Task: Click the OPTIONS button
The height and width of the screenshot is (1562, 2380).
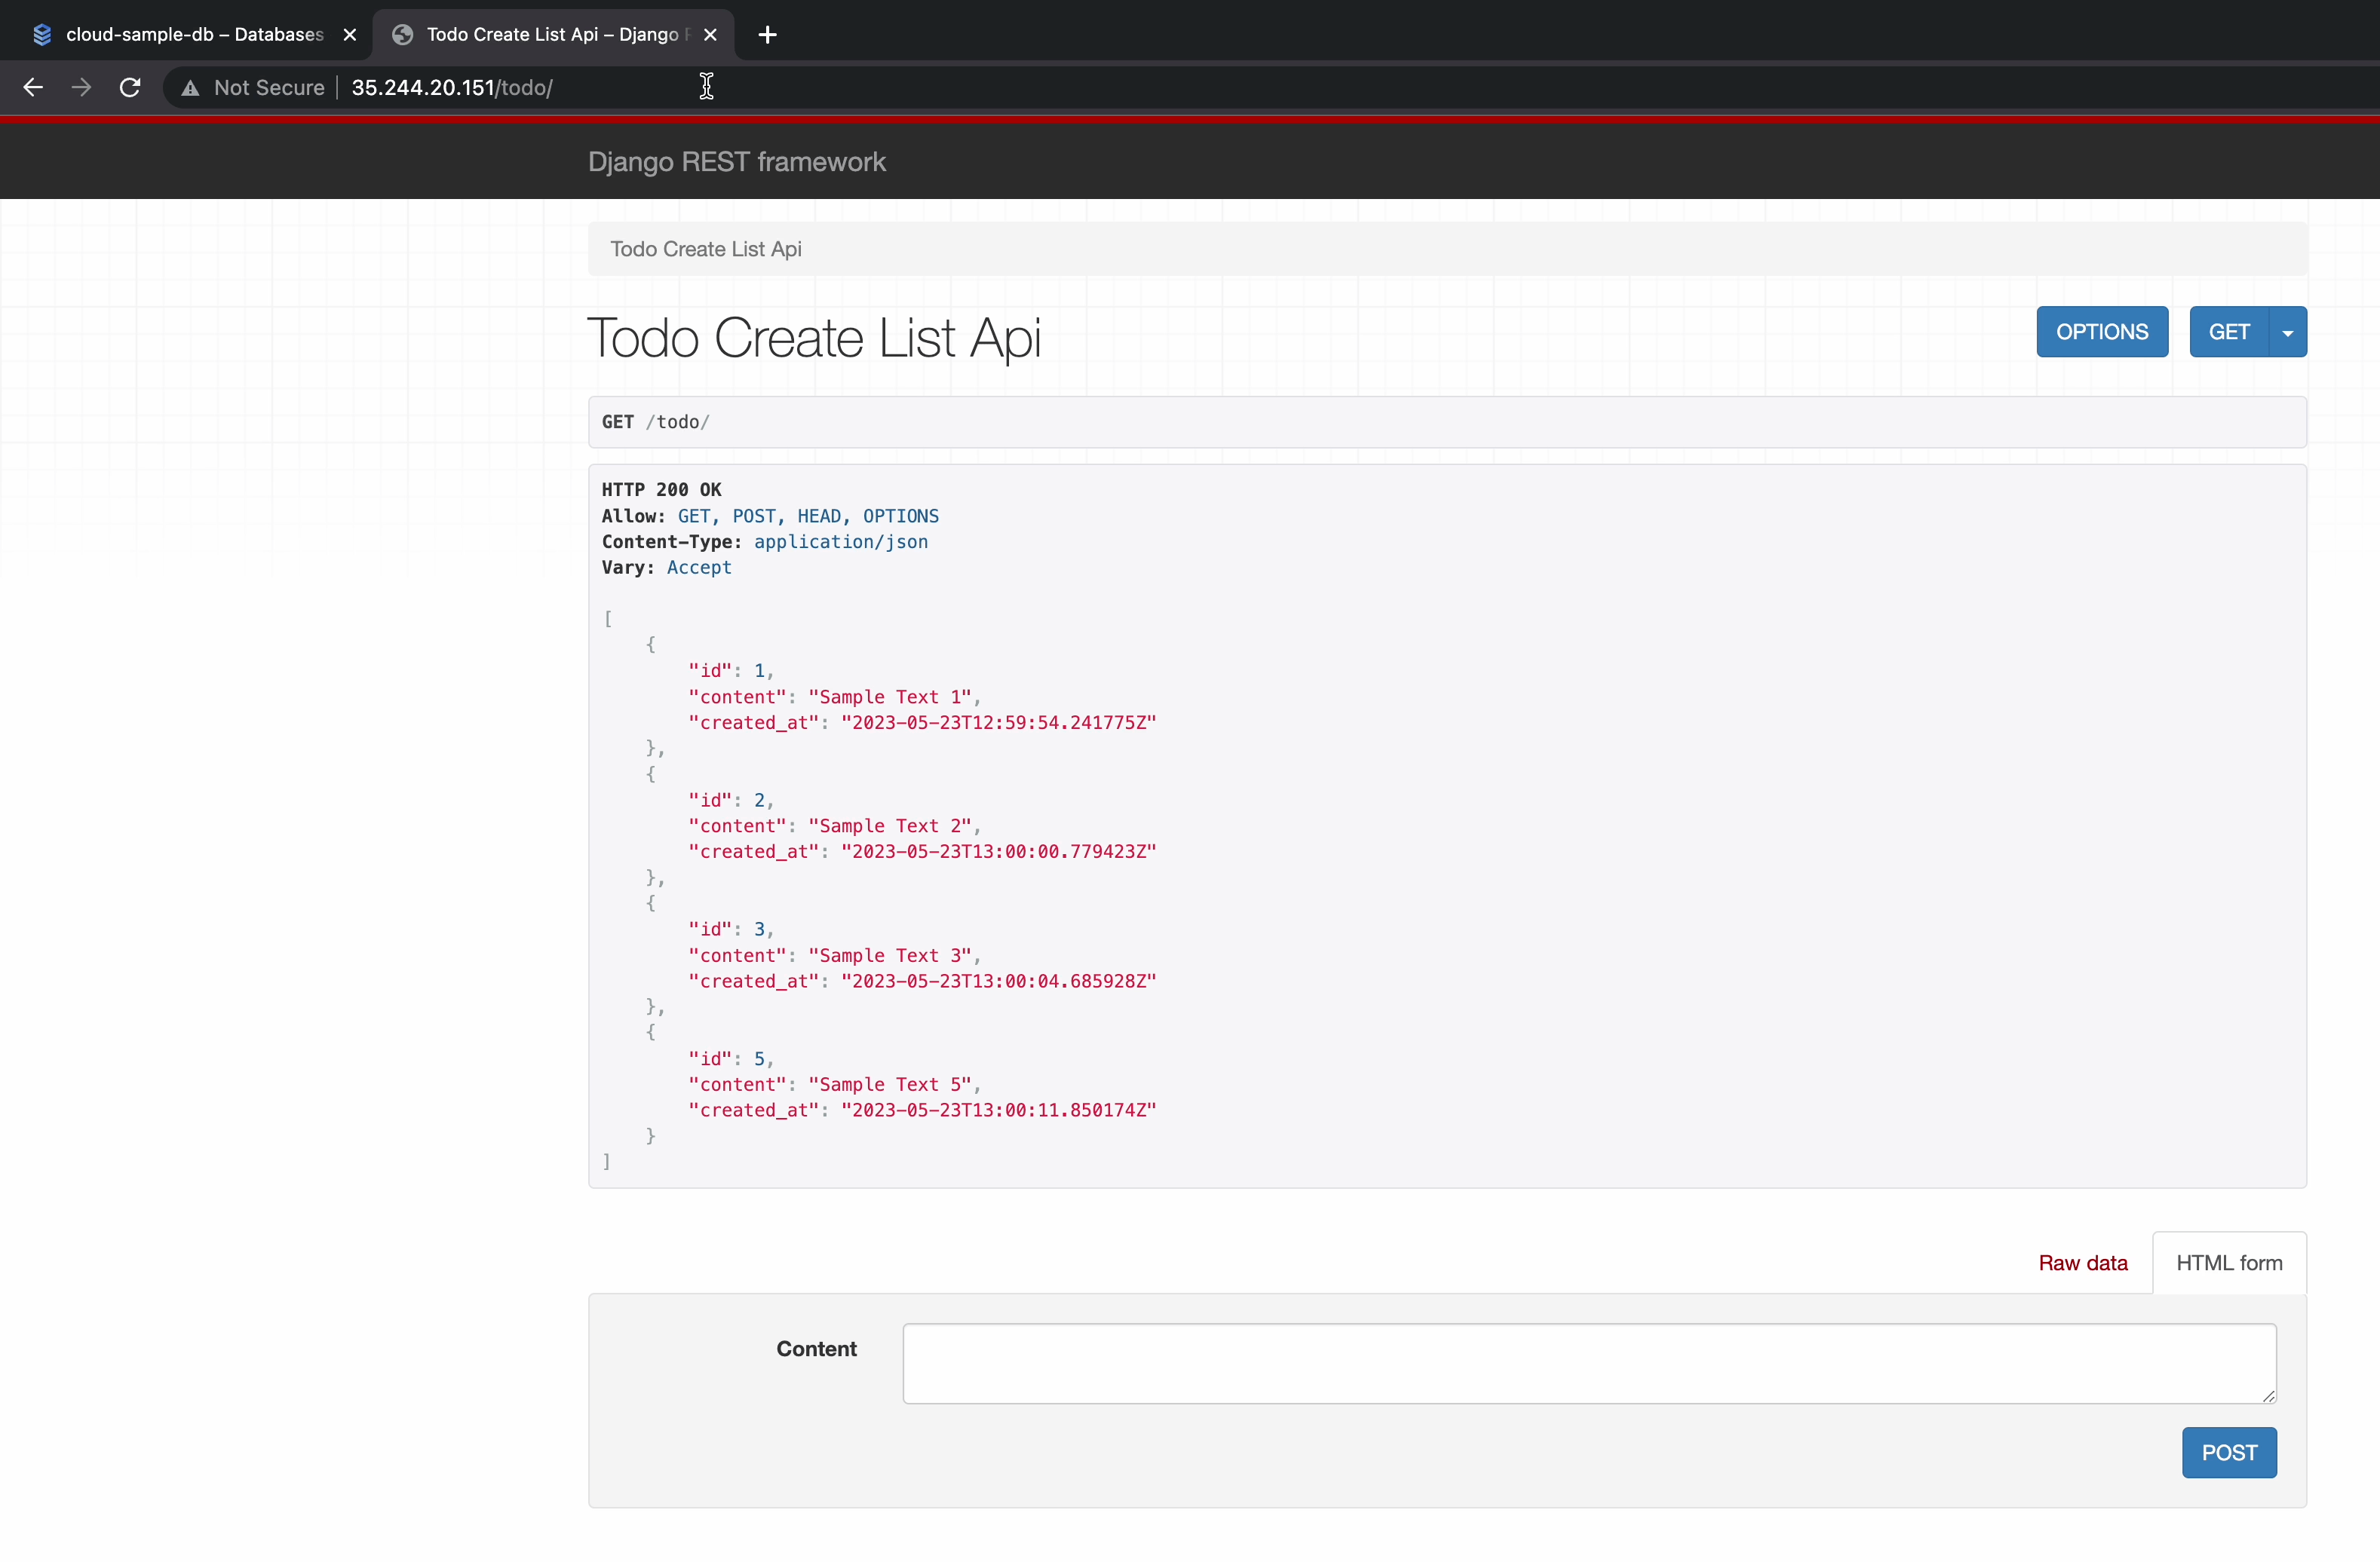Action: click(x=2101, y=332)
